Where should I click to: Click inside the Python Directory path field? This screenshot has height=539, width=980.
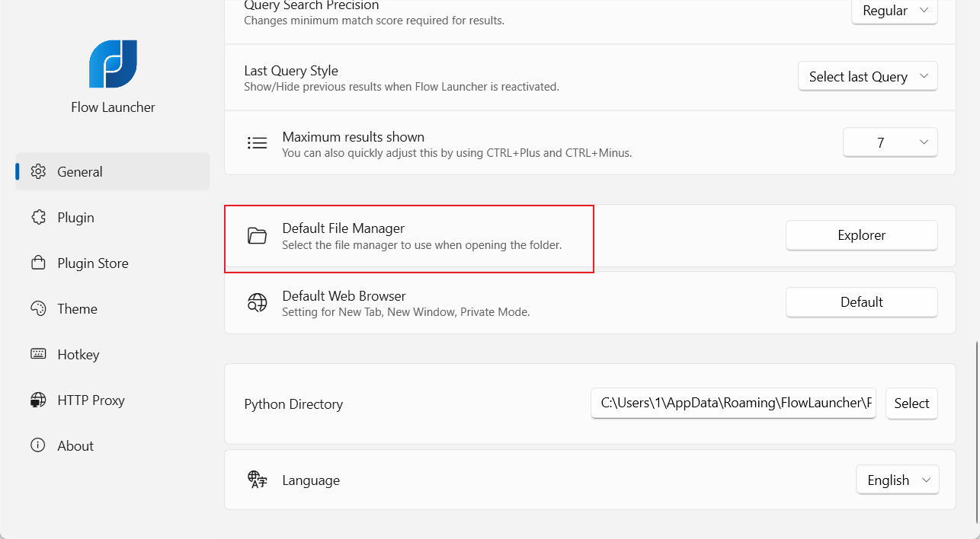pyautogui.click(x=732, y=403)
